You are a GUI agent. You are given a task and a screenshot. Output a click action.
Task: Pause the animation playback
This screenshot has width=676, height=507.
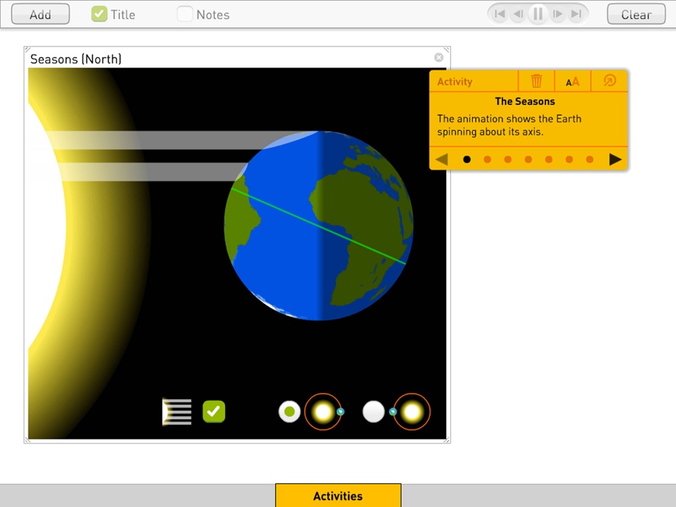pyautogui.click(x=537, y=14)
